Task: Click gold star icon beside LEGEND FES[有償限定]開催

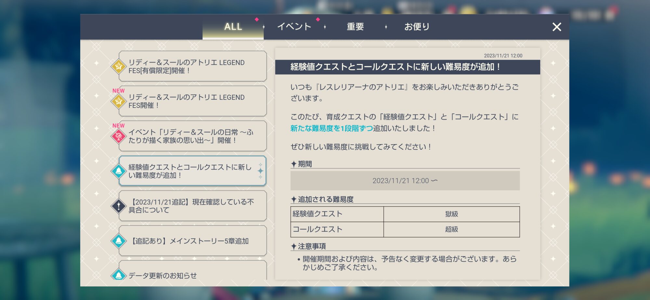Action: [119, 66]
